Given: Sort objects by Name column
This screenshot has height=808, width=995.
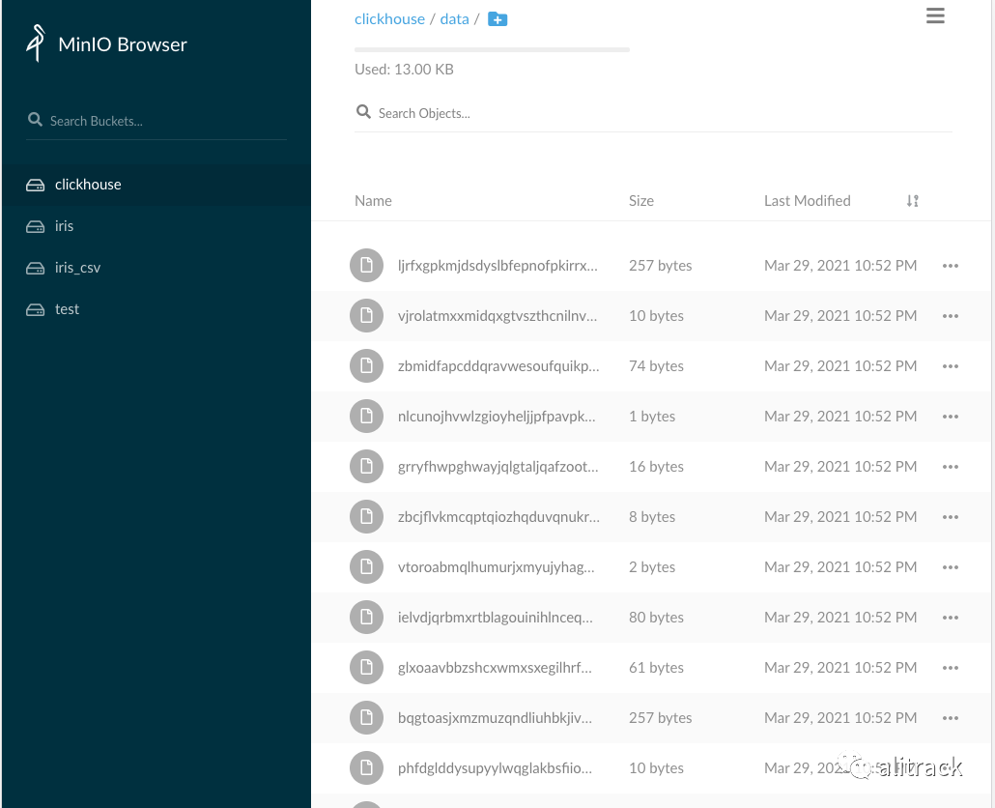Looking at the screenshot, I should click(373, 201).
